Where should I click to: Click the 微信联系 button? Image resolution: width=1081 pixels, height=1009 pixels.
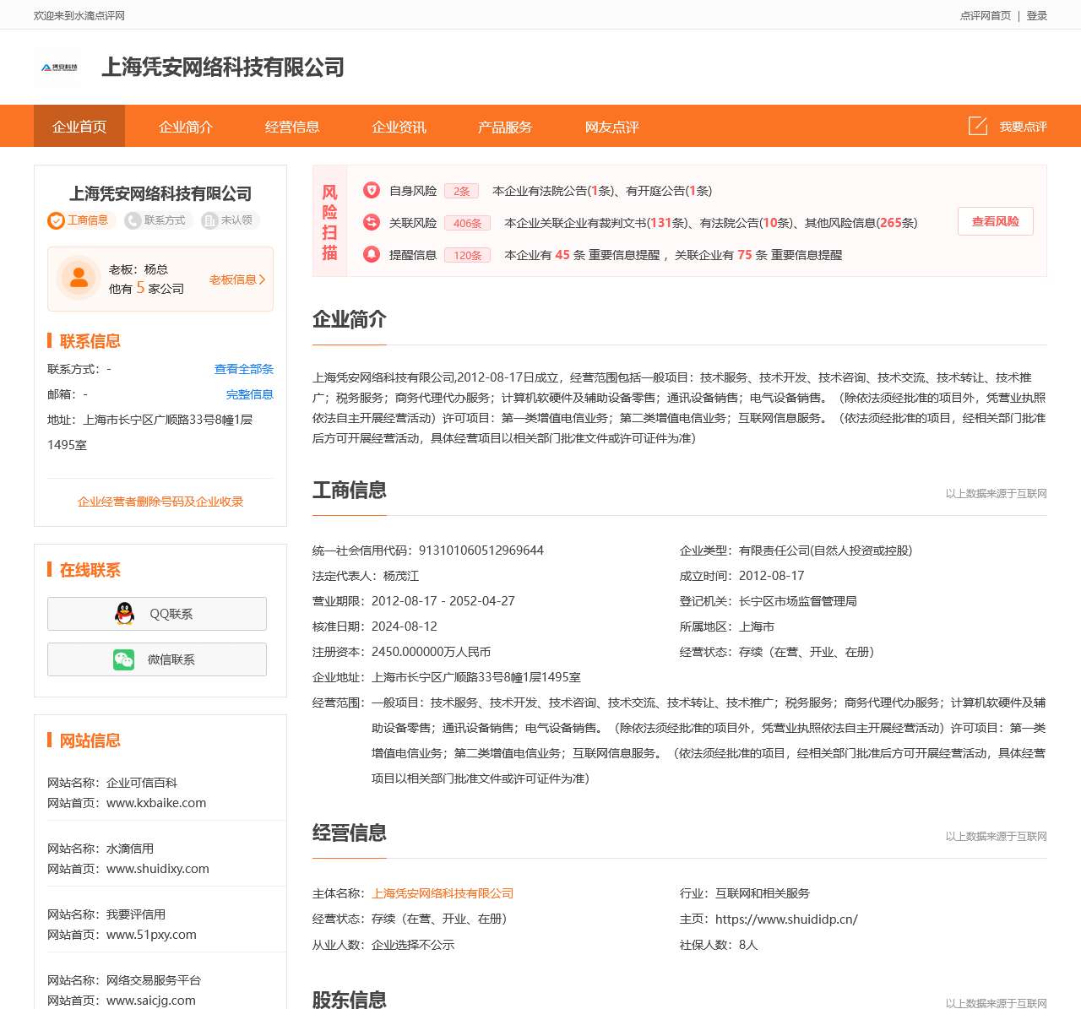click(x=157, y=659)
